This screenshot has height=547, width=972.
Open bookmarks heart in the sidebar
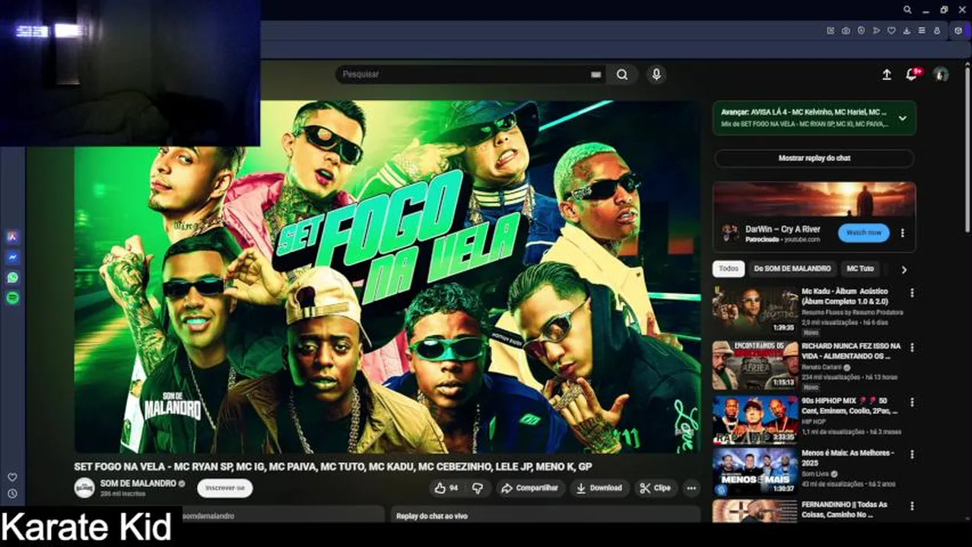(12, 477)
